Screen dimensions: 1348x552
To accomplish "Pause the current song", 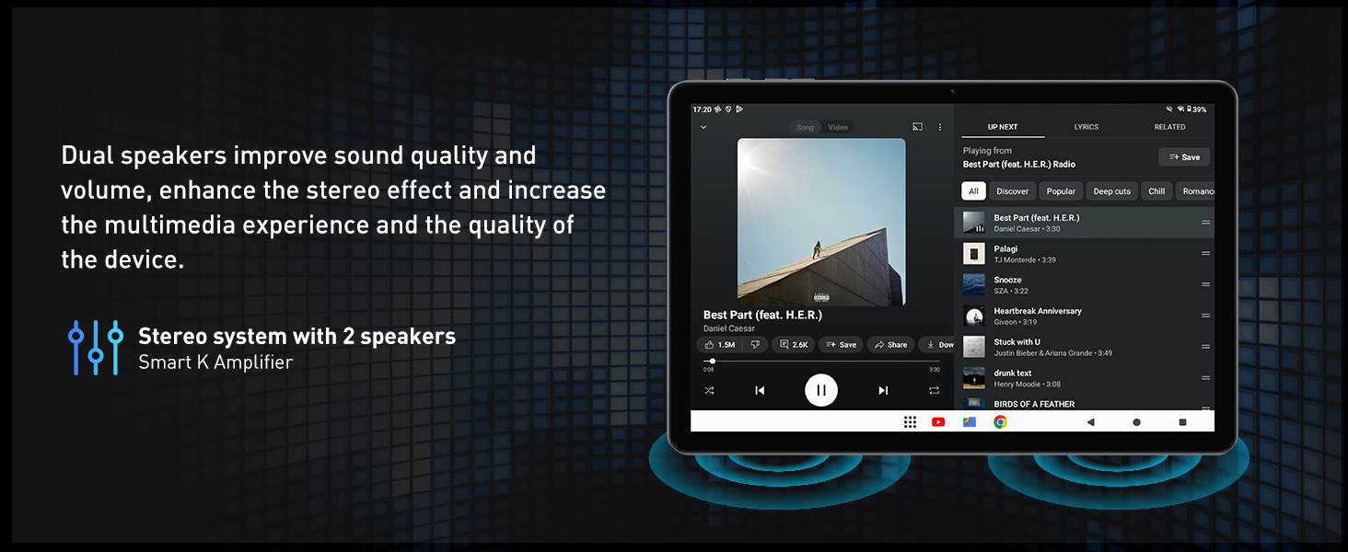I will (x=820, y=390).
